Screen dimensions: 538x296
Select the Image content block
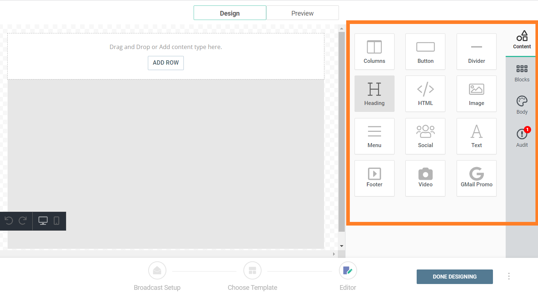(476, 94)
